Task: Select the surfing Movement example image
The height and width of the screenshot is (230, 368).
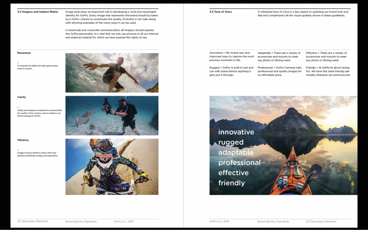Action: [111, 72]
